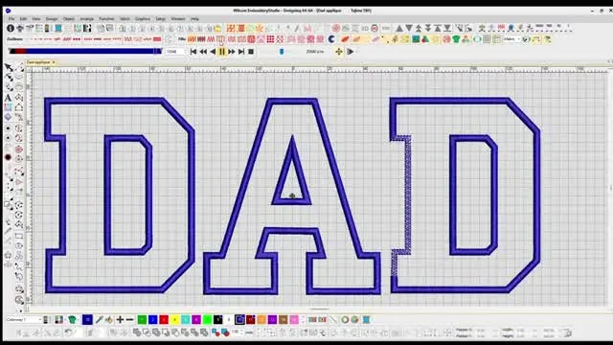Jump stitch player to design start
This screenshot has height=345, width=613.
coord(193,51)
